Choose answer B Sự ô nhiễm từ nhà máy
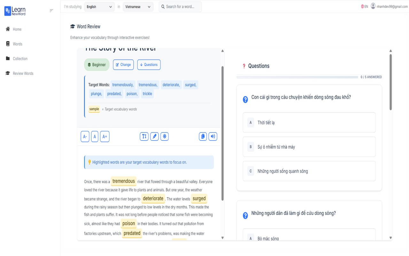The height and width of the screenshot is (256, 409). (x=309, y=147)
